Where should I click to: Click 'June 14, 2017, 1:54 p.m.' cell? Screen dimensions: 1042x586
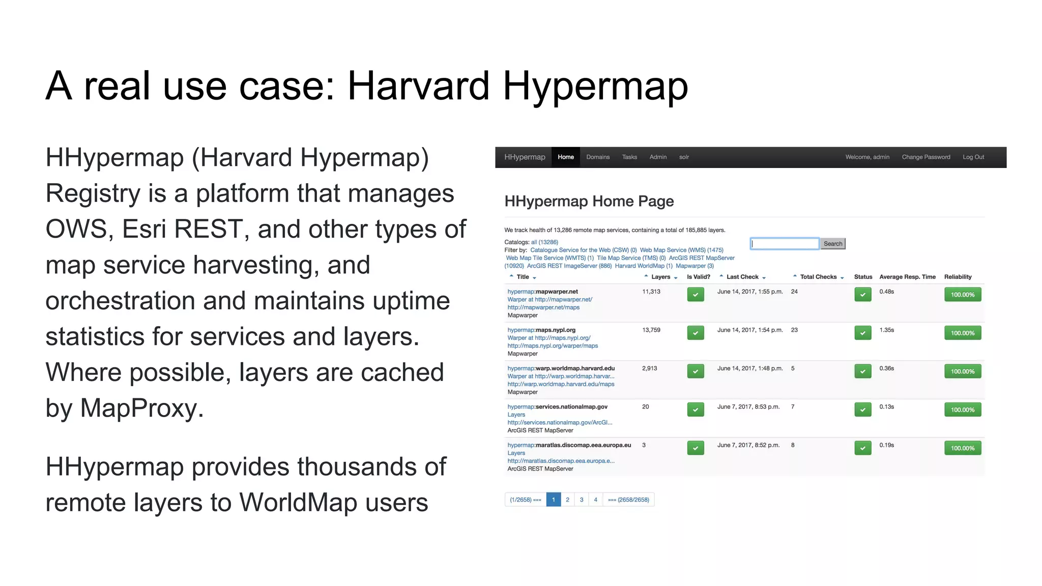click(x=750, y=330)
